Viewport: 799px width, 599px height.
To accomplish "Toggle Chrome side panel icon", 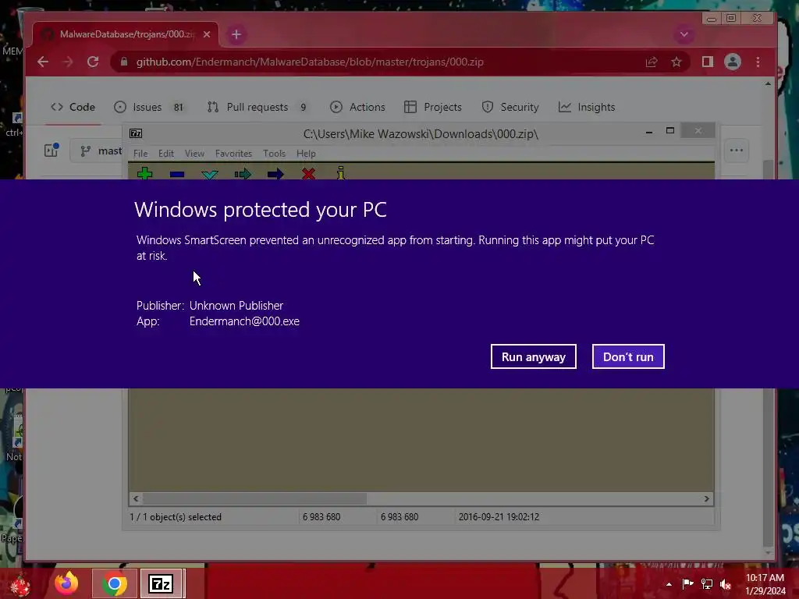I will (707, 62).
